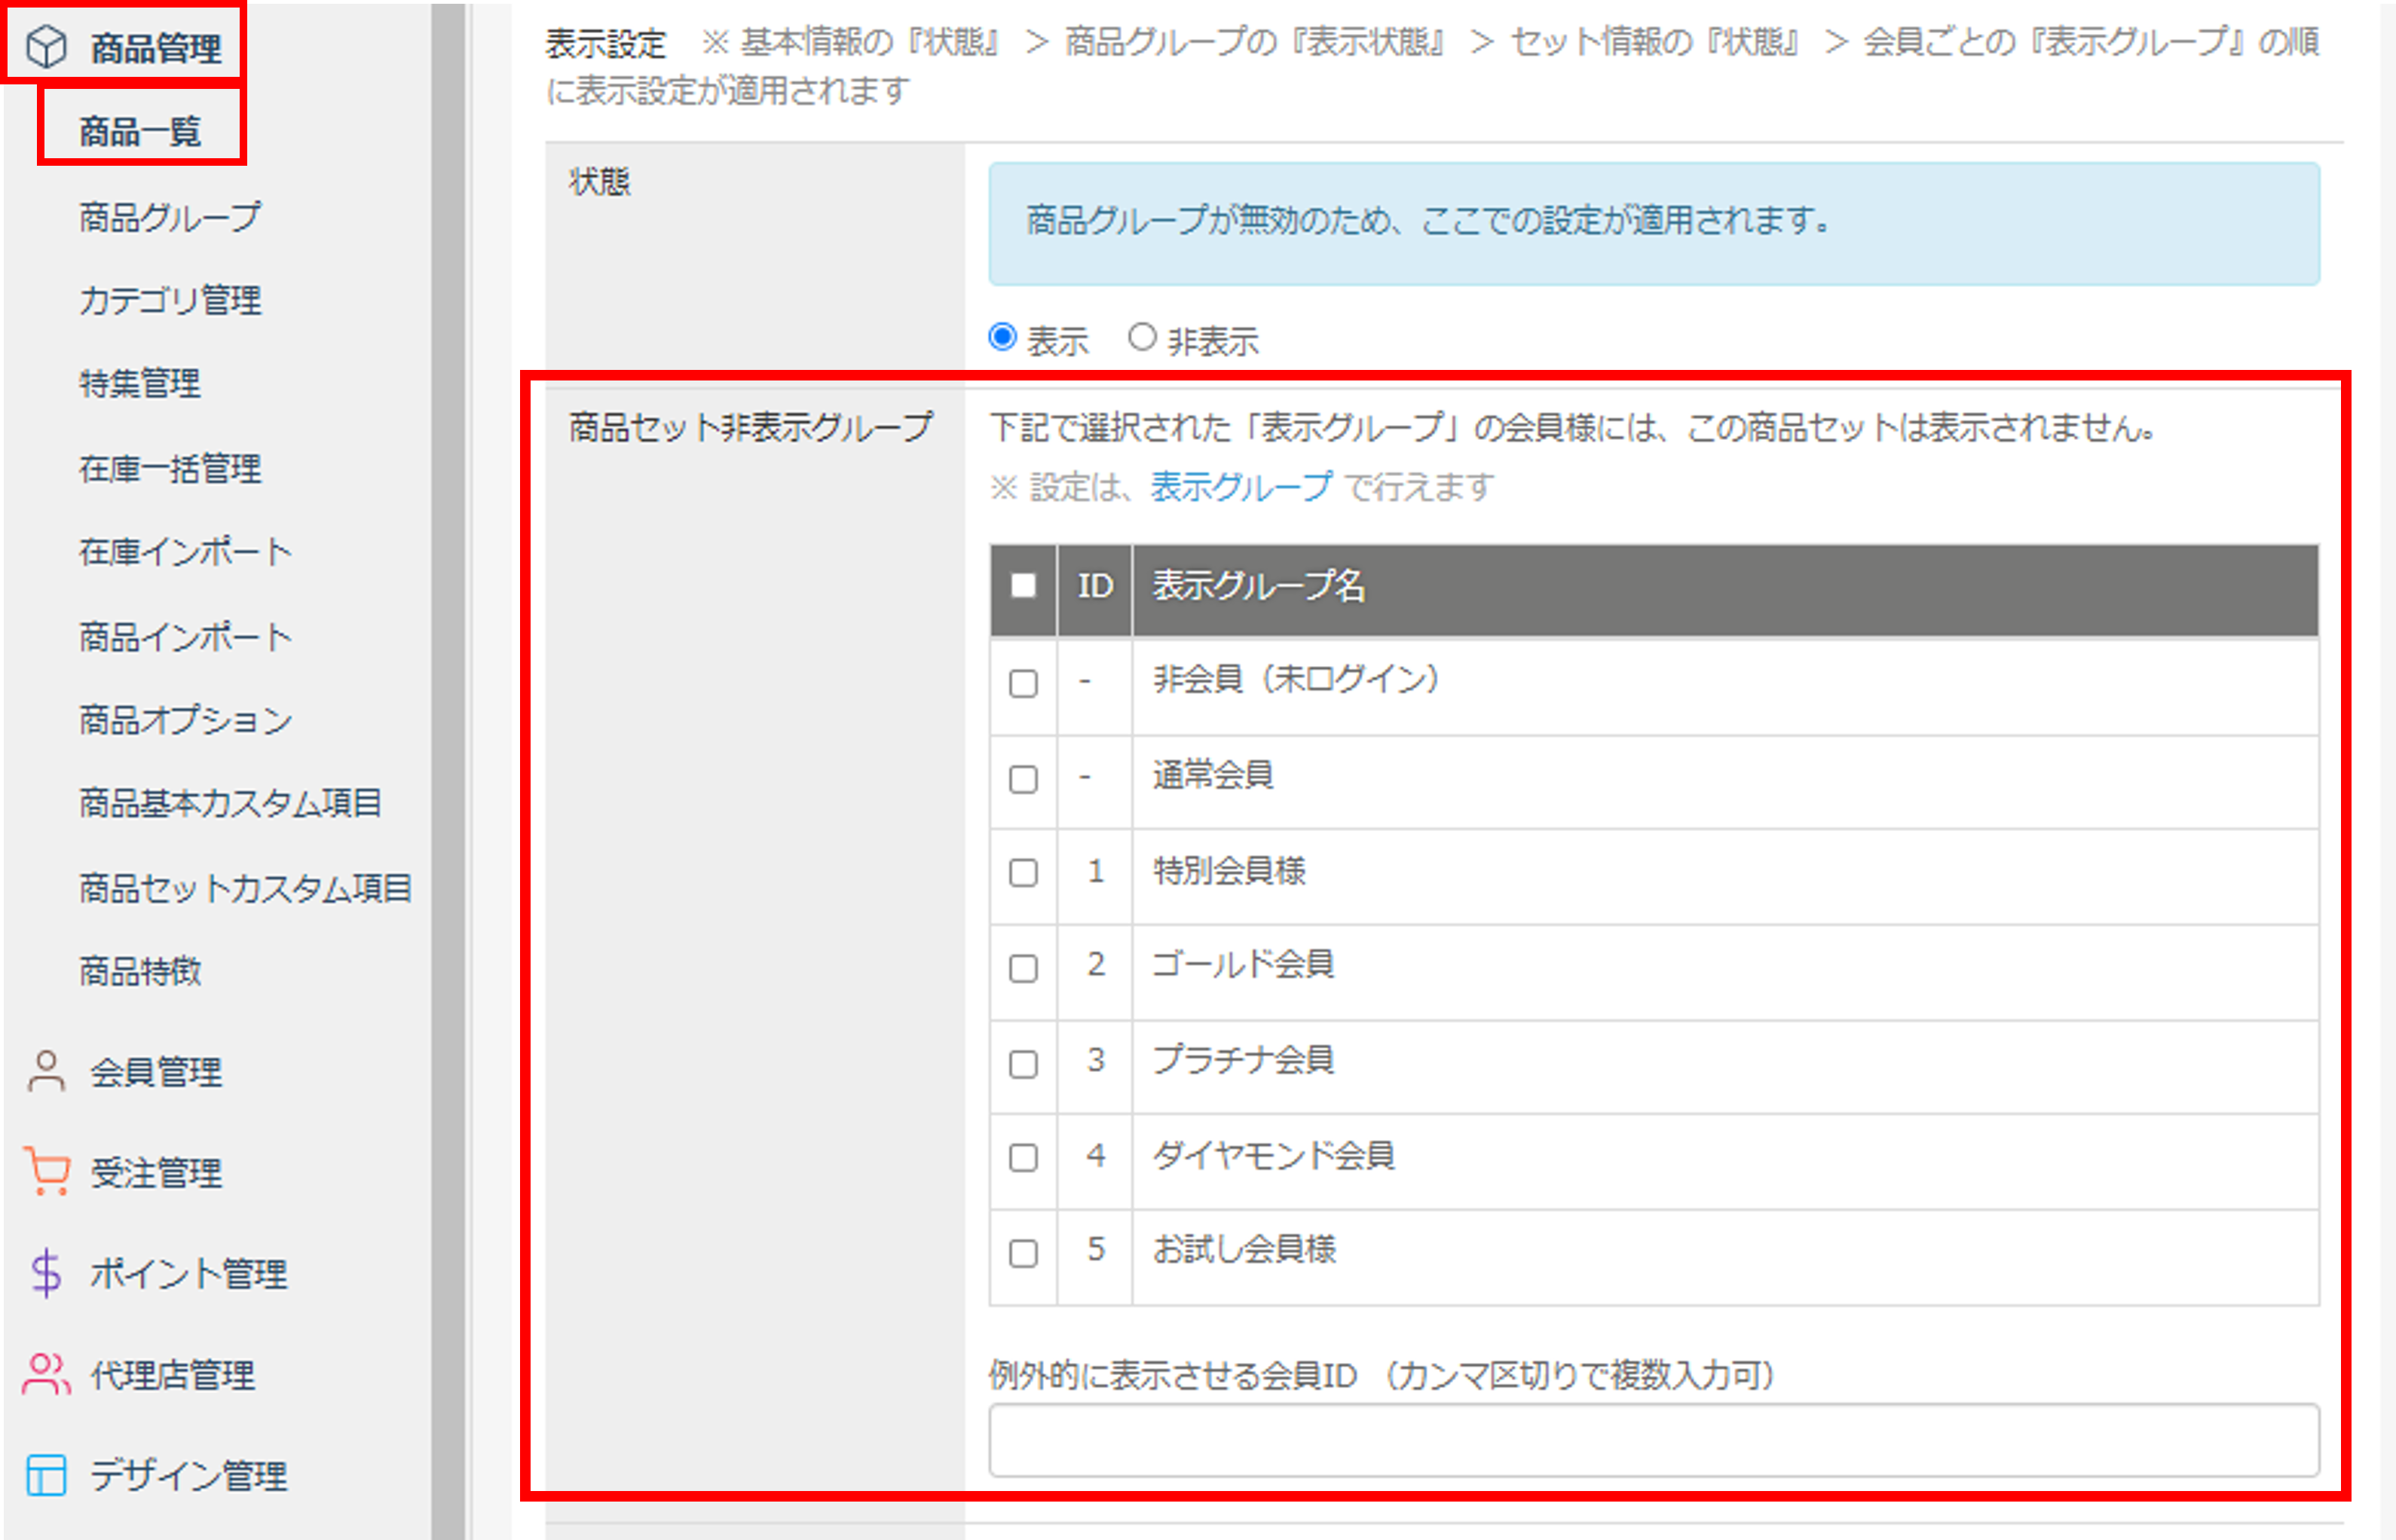2396x1540 pixels.
Task: Open the 在庫インポート menu item
Action: coord(186,552)
